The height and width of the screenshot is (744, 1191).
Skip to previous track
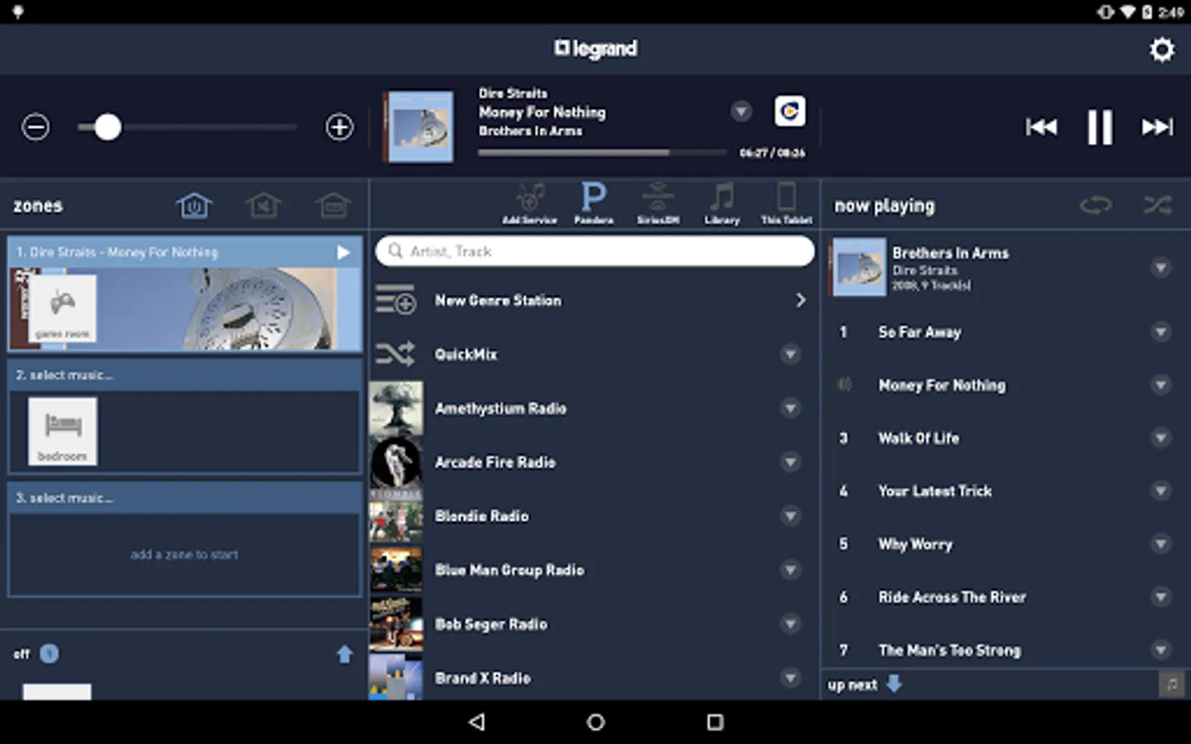click(1041, 126)
